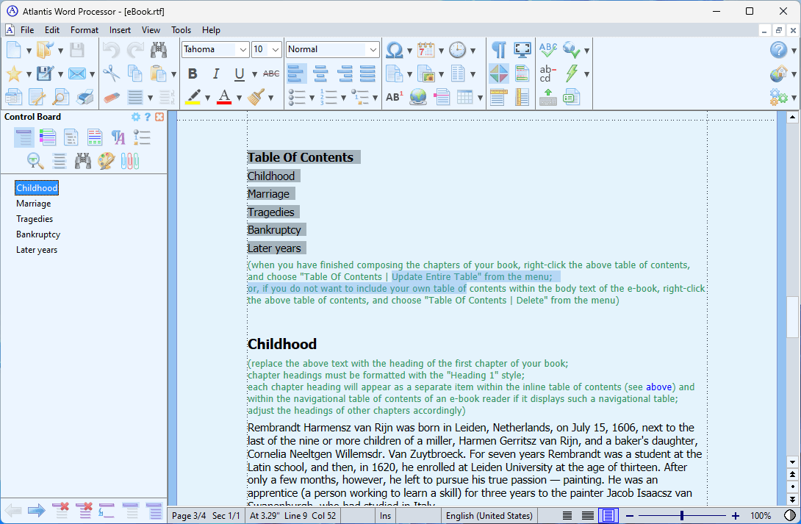Click English (United States) language in status bar

click(x=489, y=516)
